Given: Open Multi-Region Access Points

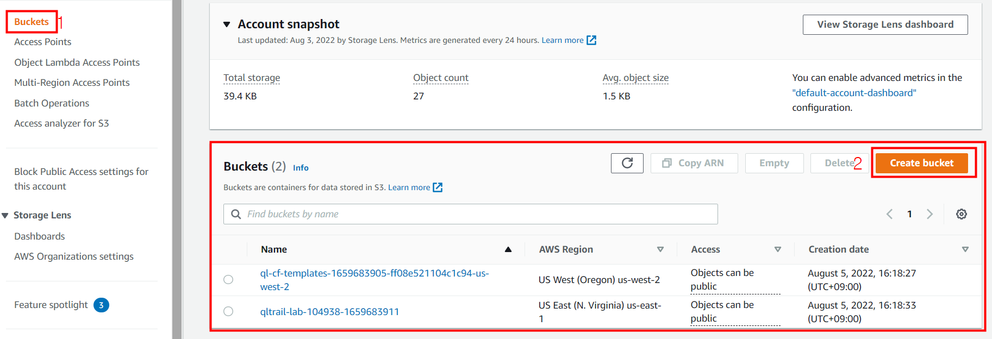Looking at the screenshot, I should [x=72, y=83].
